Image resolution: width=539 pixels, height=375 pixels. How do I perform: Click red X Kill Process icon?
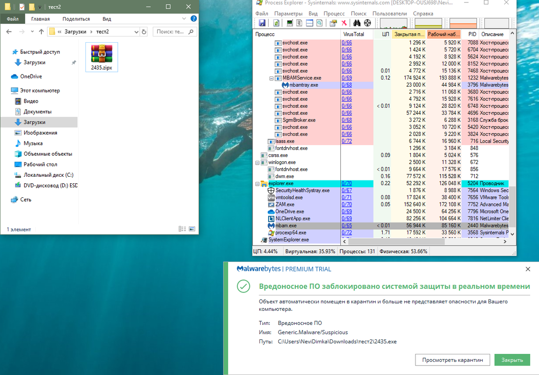(x=344, y=23)
